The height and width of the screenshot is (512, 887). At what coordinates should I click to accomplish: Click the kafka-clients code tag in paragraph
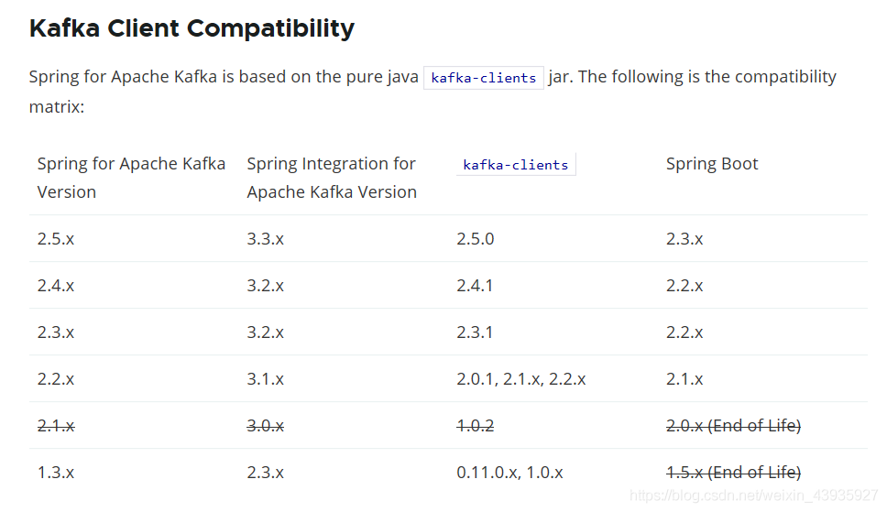483,78
